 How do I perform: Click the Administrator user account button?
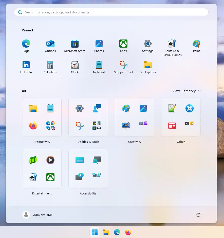[x=38, y=215]
